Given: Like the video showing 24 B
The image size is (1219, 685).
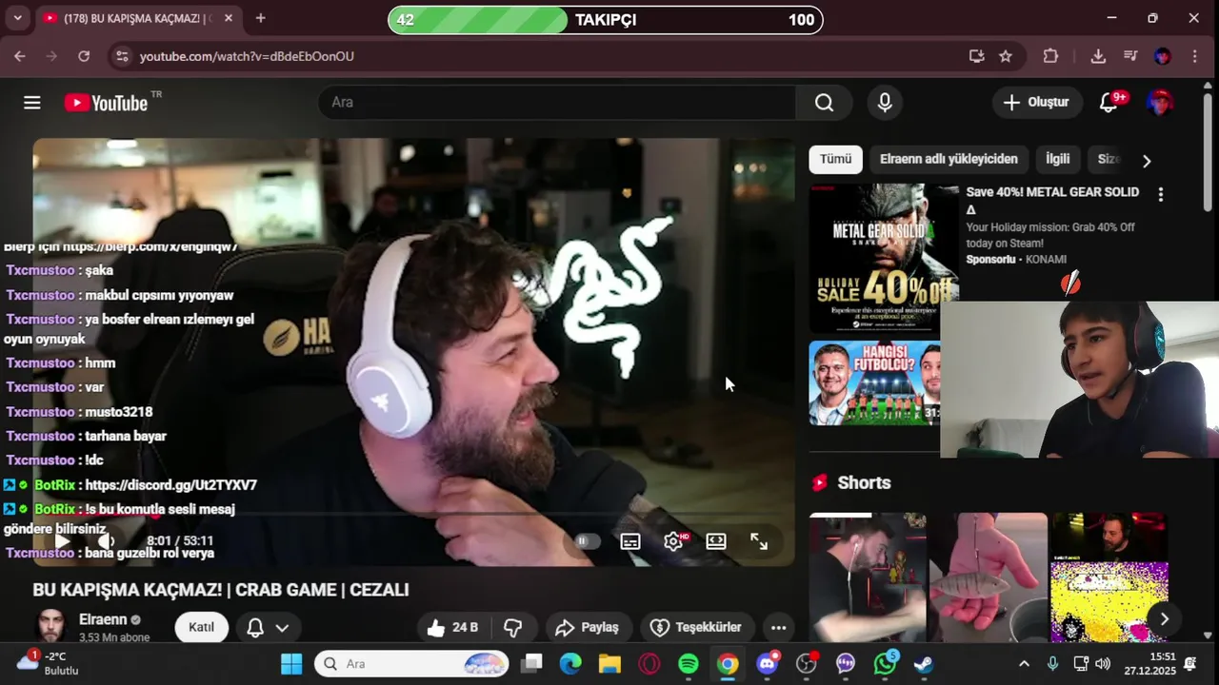Looking at the screenshot, I should [x=452, y=627].
